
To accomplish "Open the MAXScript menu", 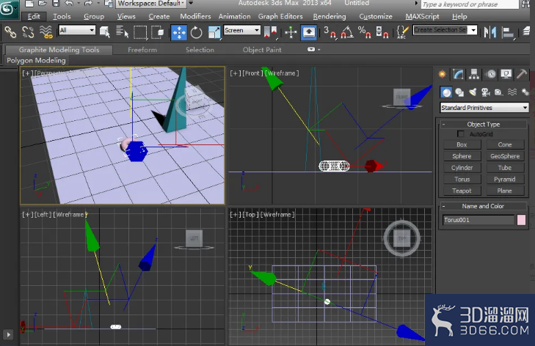I will [x=422, y=16].
